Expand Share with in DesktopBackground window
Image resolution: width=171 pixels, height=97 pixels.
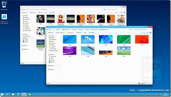coord(71,33)
